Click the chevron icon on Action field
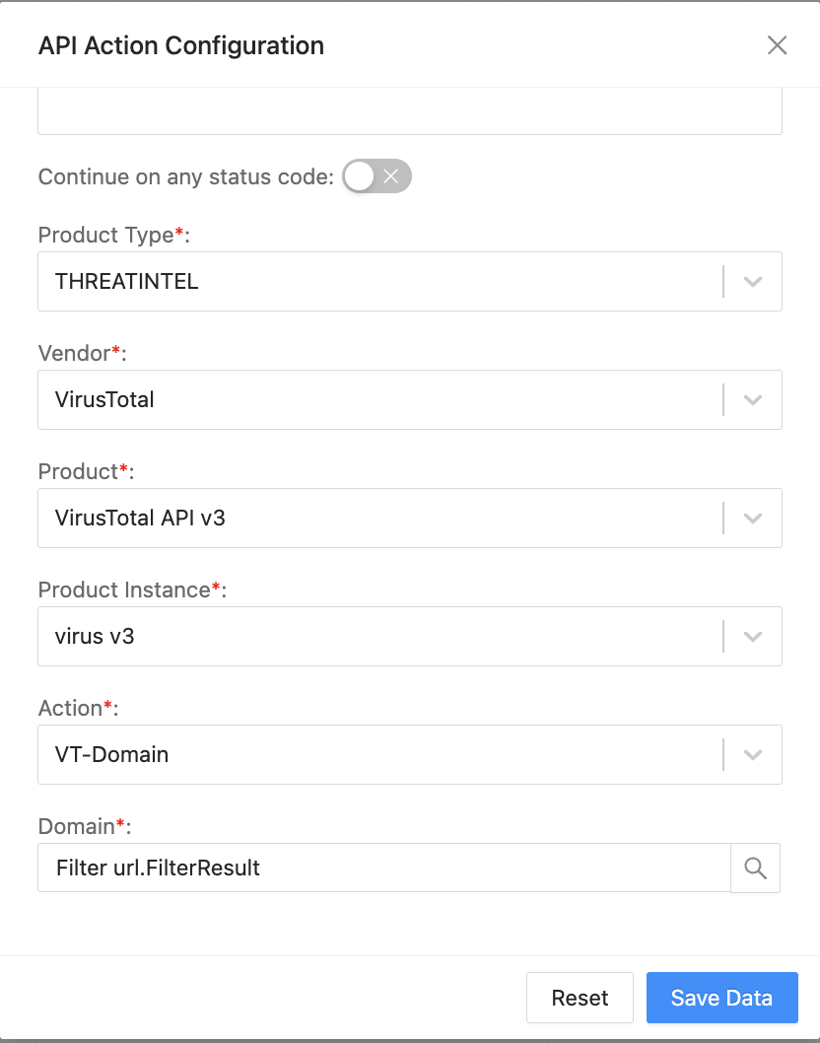This screenshot has height=1043, width=820. 752,754
